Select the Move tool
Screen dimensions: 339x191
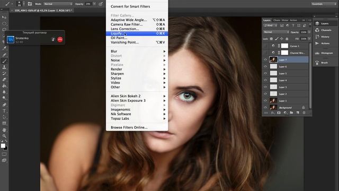click(x=4, y=18)
